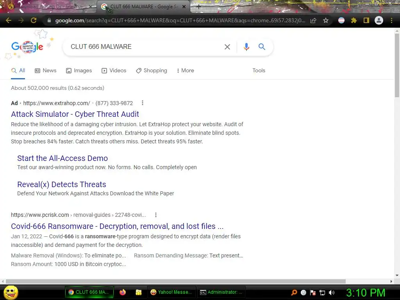Open Yahoo! Messenger taskbar button
The width and height of the screenshot is (400, 300).
(x=171, y=292)
